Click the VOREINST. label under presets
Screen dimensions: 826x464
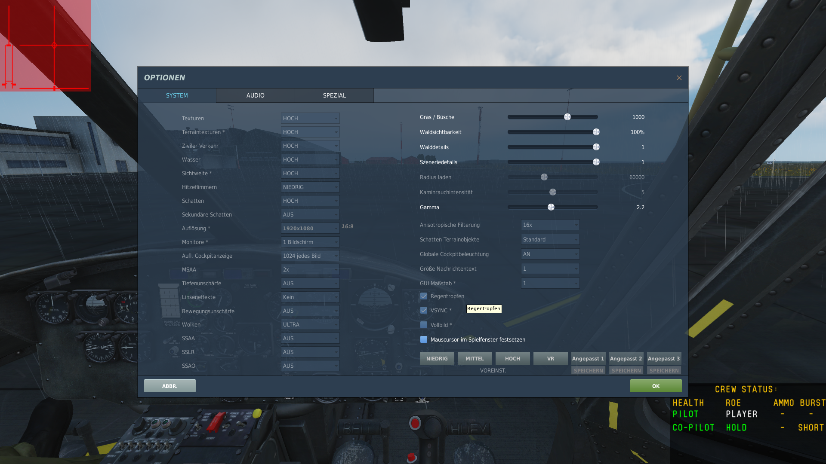493,370
